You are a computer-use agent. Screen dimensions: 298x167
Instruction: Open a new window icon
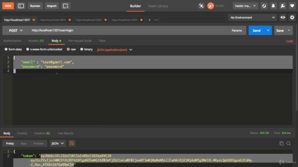pos(66,6)
